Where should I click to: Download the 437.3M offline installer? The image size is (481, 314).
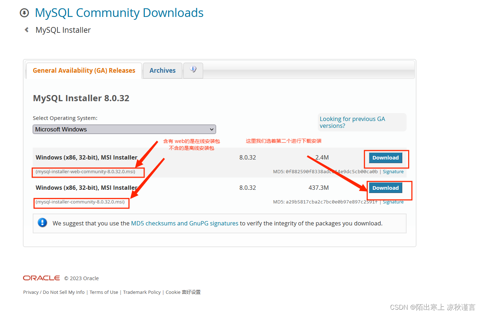click(x=385, y=188)
